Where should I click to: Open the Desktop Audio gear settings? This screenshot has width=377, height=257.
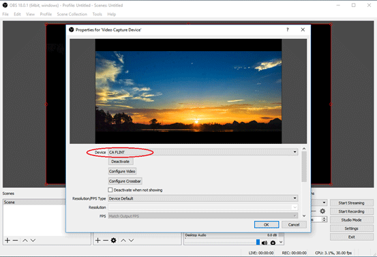pos(273,243)
